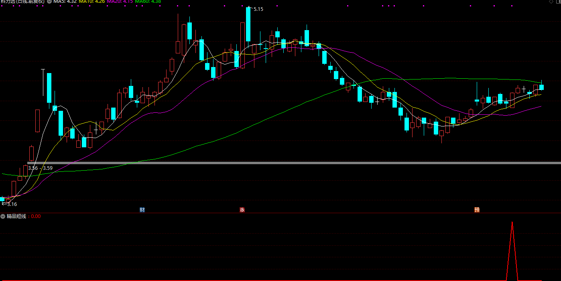This screenshot has width=561, height=281.
Task: Expand the main chart indicator dropdown arrow
Action: [x=49, y=2]
